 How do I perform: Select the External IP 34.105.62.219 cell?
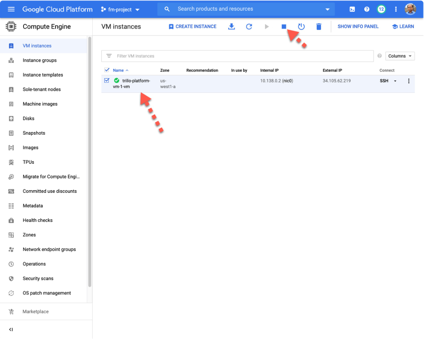[337, 81]
